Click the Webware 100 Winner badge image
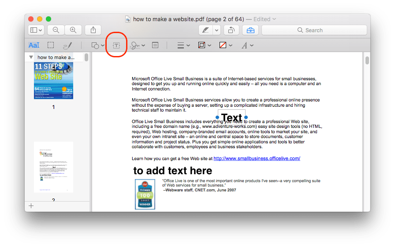The image size is (395, 247). click(x=145, y=195)
